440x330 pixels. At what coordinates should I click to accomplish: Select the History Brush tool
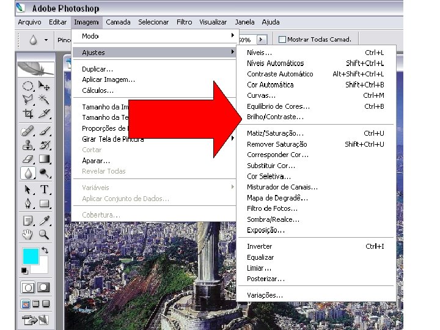pos(44,145)
